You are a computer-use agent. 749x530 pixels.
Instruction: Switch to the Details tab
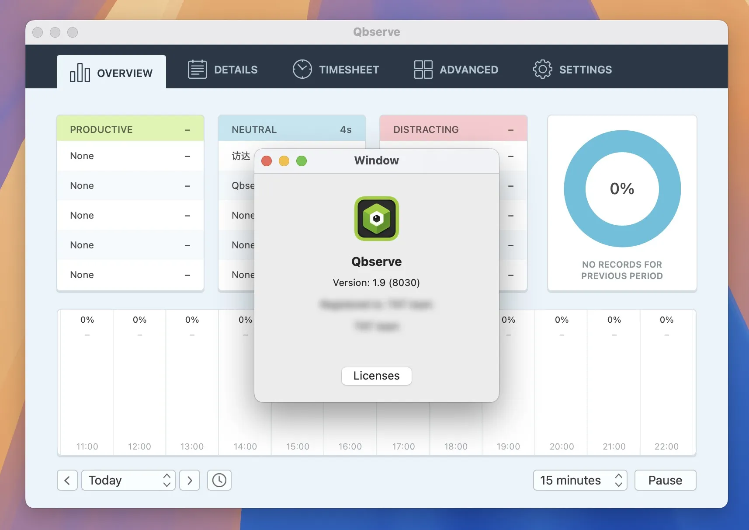click(222, 70)
